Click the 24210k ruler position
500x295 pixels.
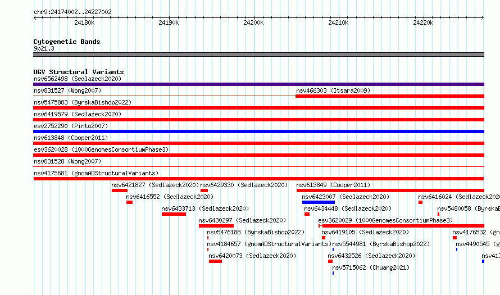click(338, 22)
